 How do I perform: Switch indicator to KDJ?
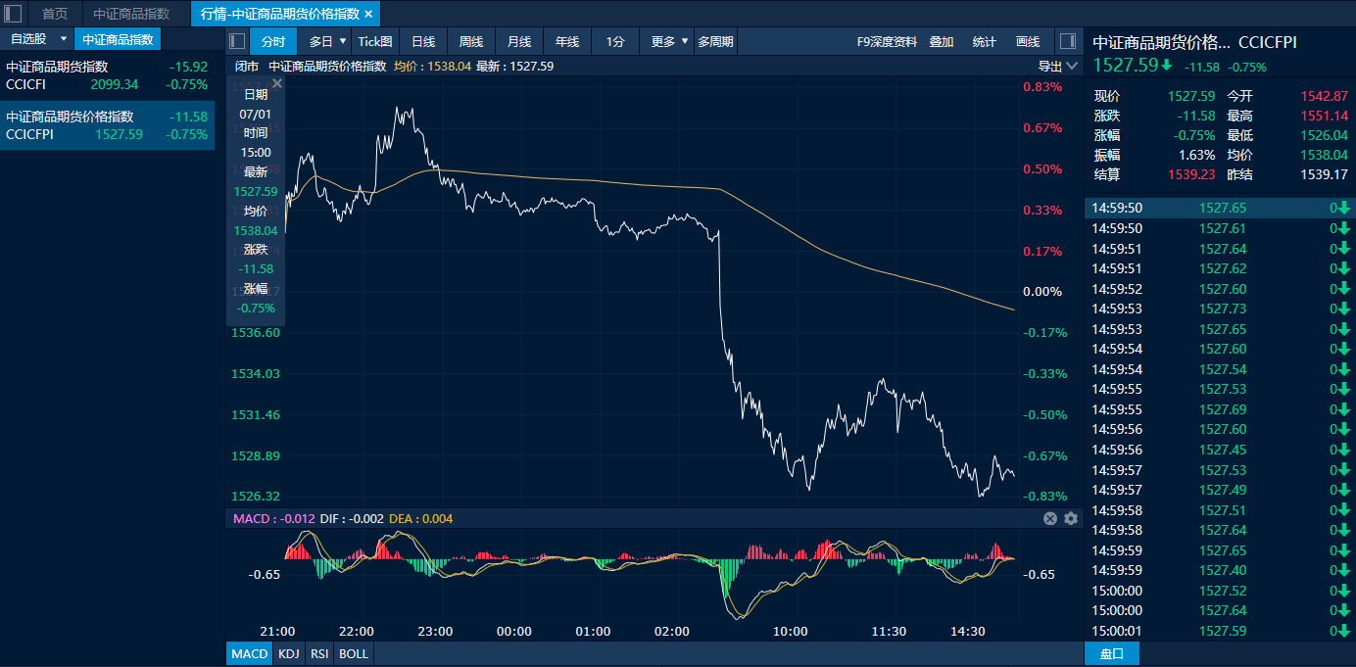tap(288, 653)
